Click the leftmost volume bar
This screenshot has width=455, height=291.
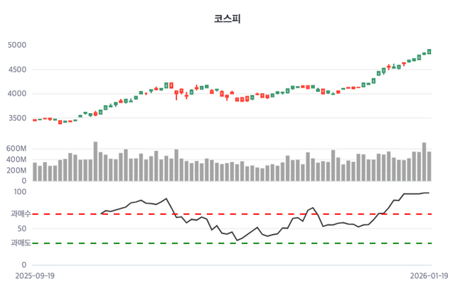point(35,172)
